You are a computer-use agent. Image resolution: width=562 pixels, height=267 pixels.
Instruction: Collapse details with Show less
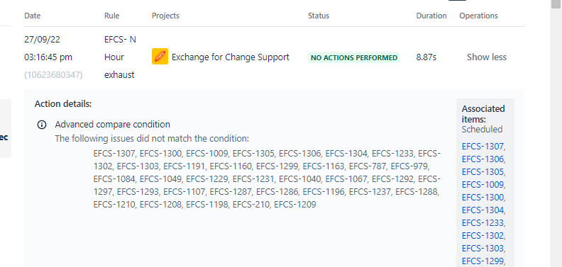point(486,57)
